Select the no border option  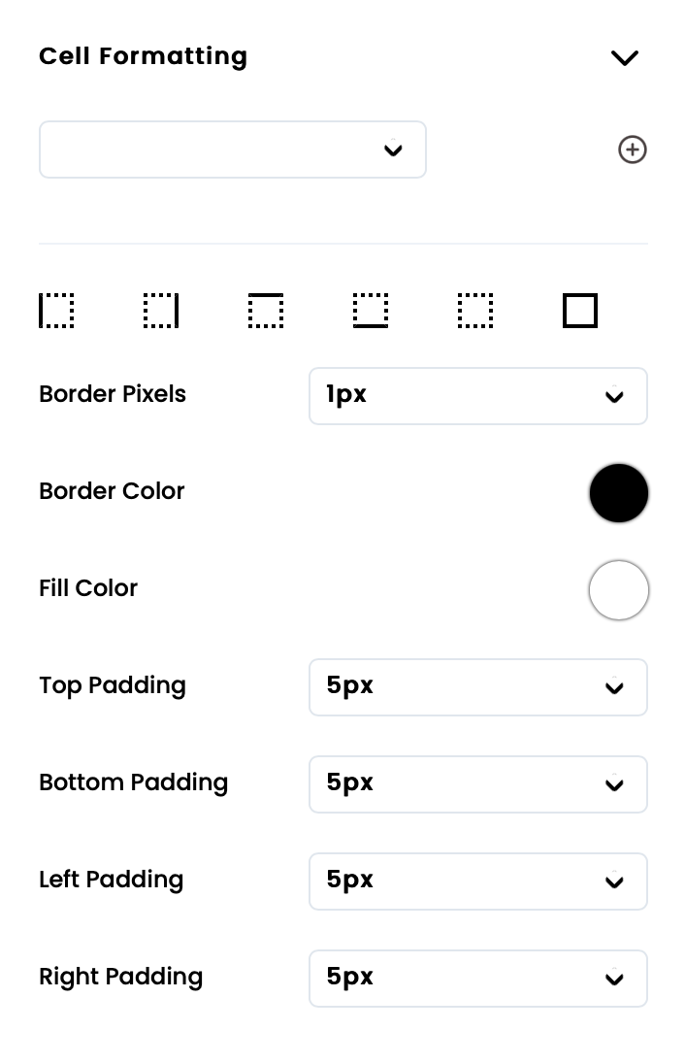coord(475,311)
